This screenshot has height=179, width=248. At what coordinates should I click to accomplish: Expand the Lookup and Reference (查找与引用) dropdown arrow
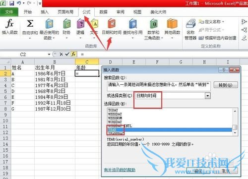tap(132, 38)
